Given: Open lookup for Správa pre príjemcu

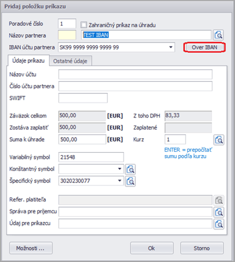Looking at the screenshot, I should coord(219,212).
